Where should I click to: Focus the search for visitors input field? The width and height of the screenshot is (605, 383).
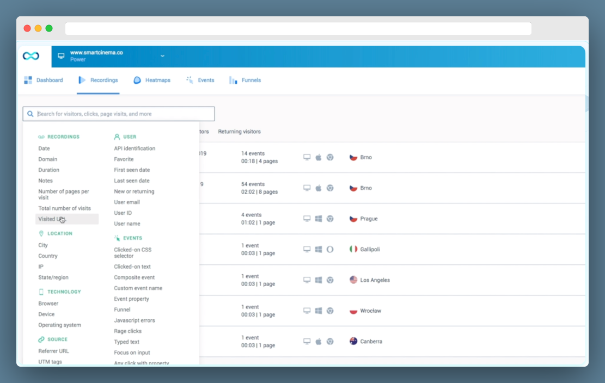[x=119, y=114]
